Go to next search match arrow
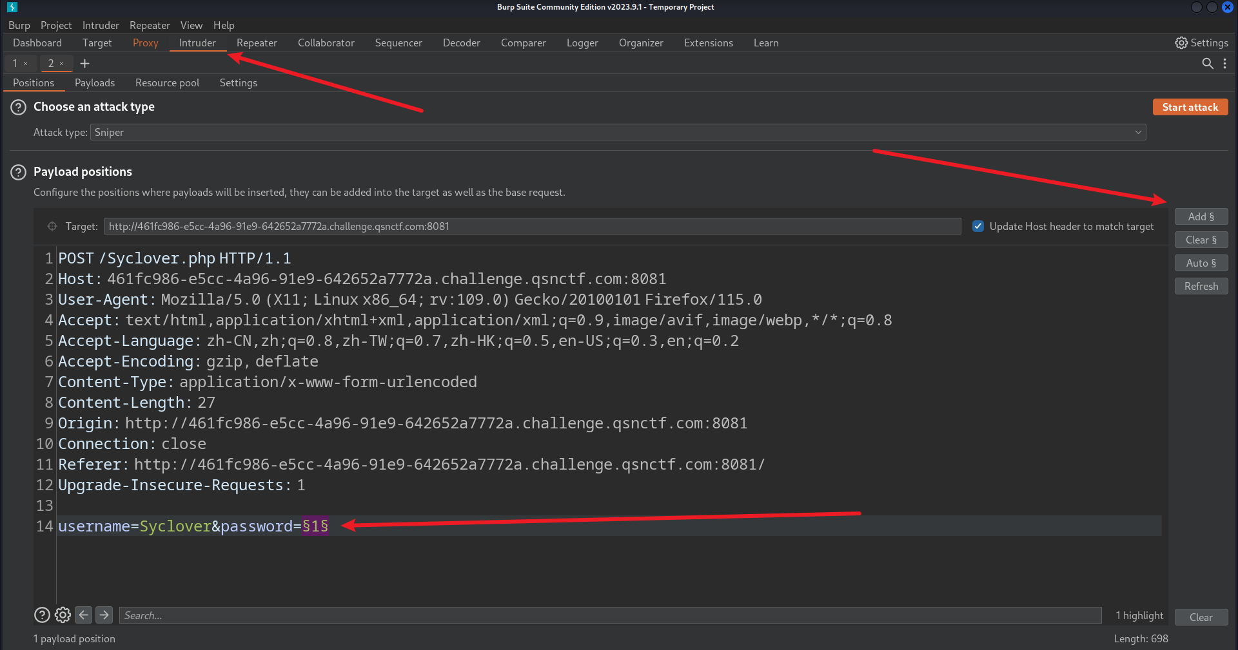This screenshot has height=650, width=1238. pyautogui.click(x=104, y=615)
